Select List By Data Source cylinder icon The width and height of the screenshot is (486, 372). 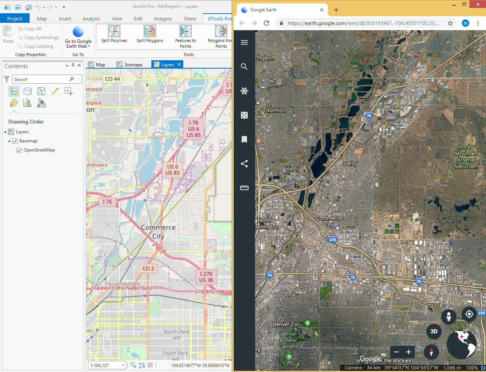tap(28, 91)
